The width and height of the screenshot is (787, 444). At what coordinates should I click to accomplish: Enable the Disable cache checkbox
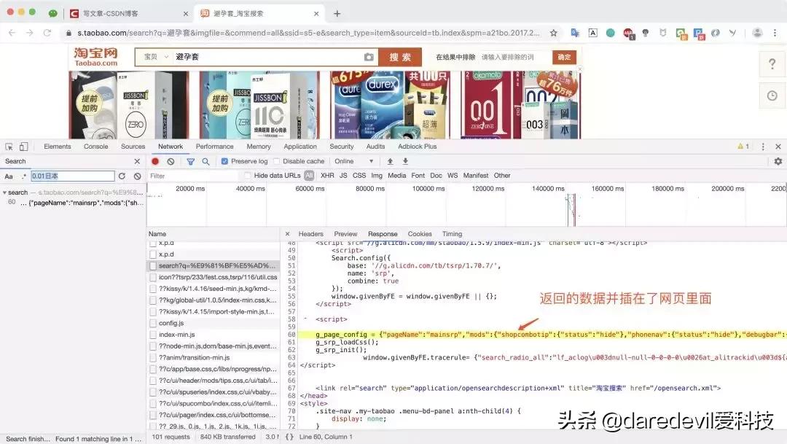tap(276, 161)
